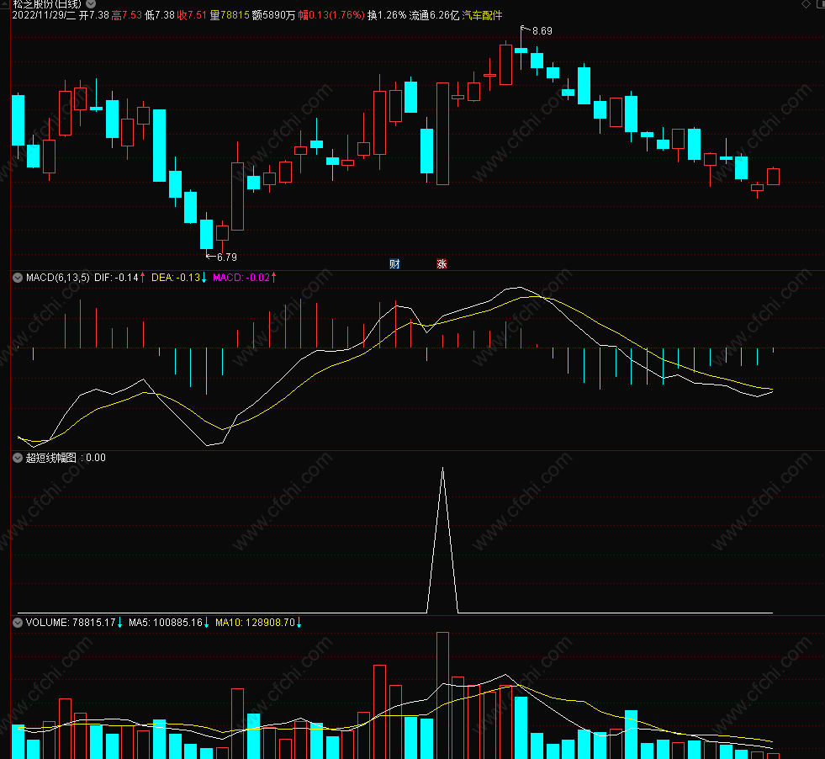This screenshot has width=825, height=759.
Task: Expand the 超短线幅图 indicator menu arrow
Action: (18, 458)
